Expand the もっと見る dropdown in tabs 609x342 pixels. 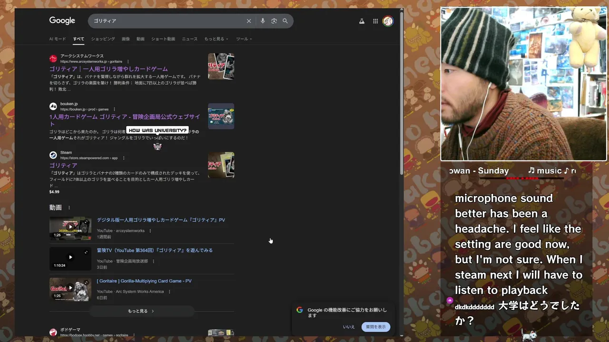(216, 39)
